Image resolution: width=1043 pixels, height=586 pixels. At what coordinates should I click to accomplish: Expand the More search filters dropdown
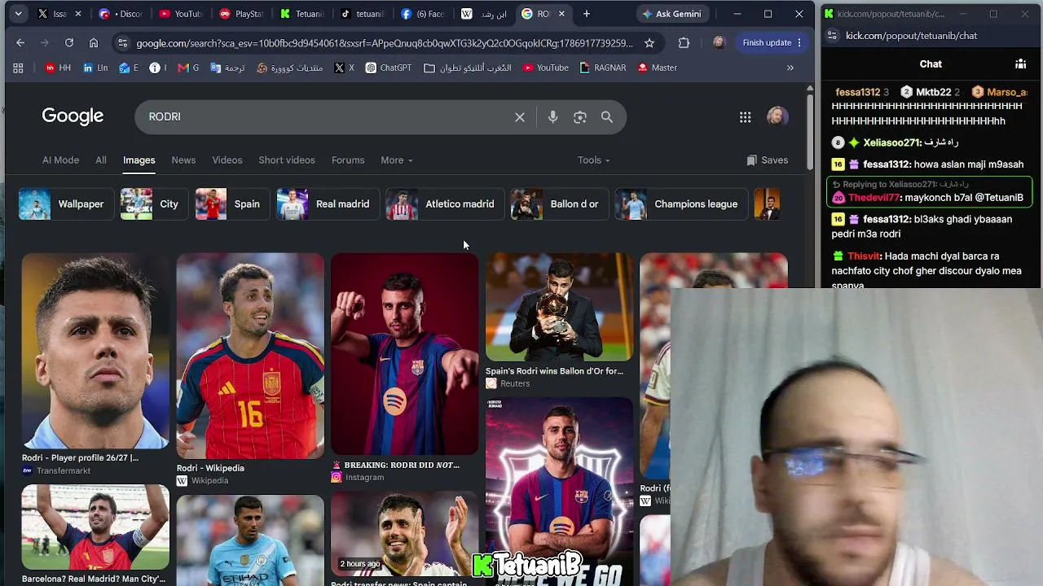(397, 160)
